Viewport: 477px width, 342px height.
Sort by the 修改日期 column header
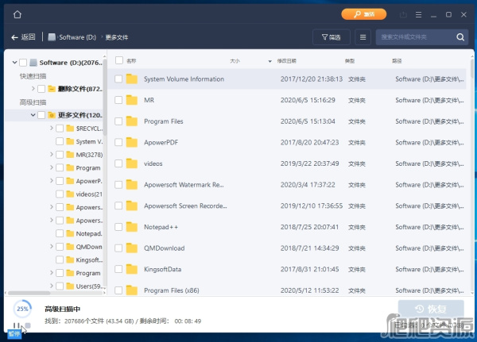pos(286,60)
